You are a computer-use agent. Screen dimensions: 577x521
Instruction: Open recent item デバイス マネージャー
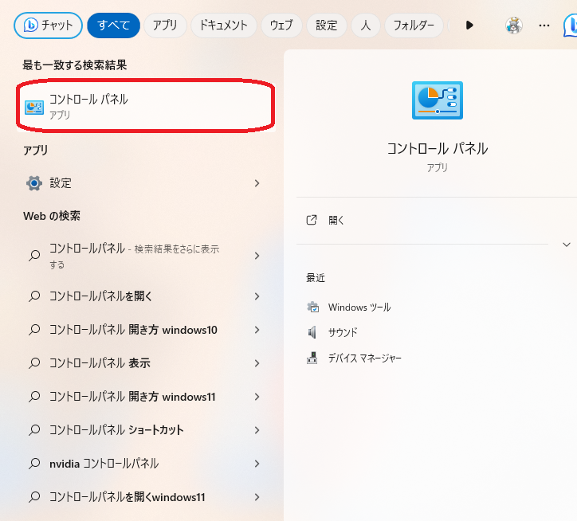365,358
